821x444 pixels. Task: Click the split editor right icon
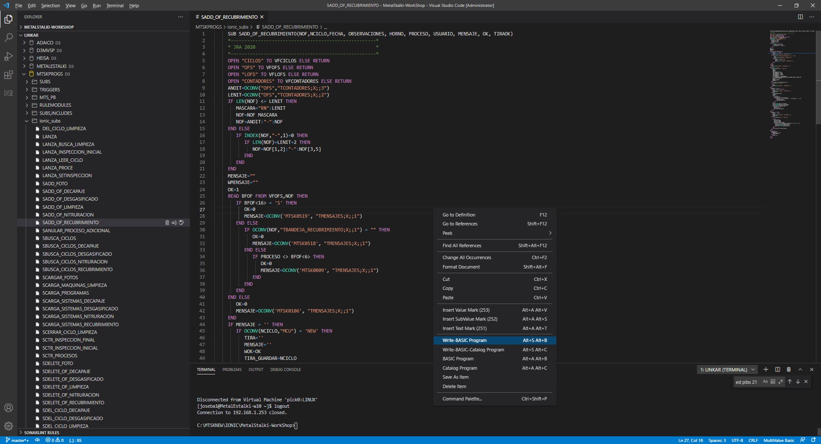800,17
